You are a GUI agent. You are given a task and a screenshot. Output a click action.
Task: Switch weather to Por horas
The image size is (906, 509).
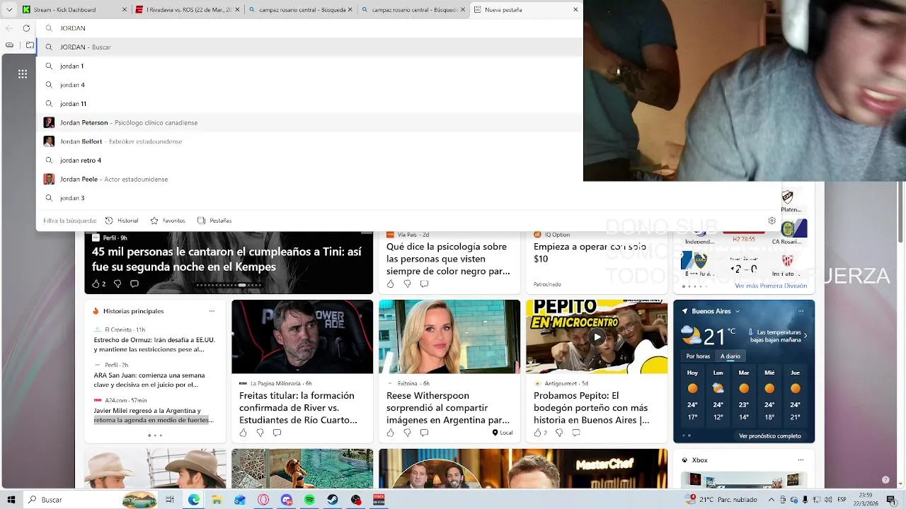point(698,356)
